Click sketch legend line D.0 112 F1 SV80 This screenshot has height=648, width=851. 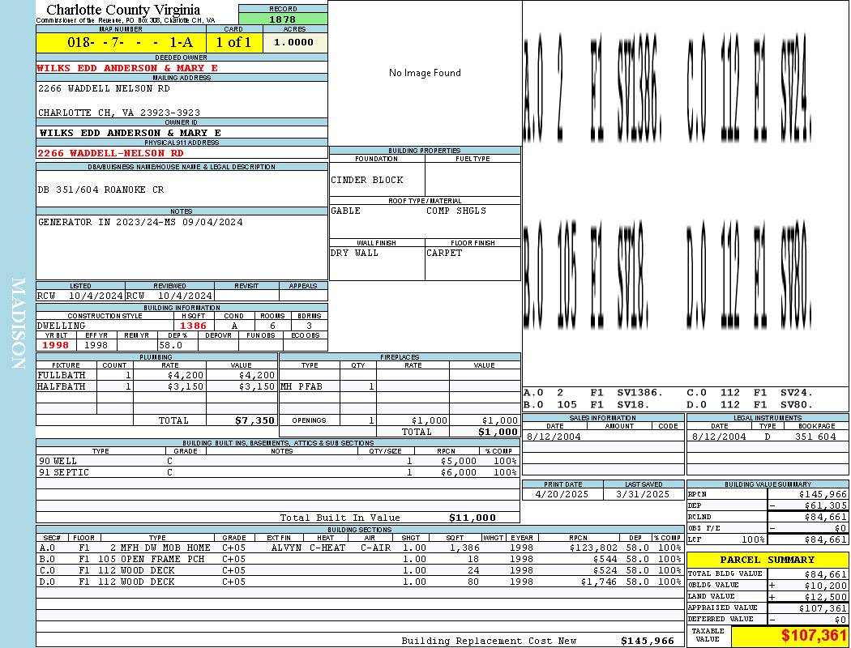pyautogui.click(x=750, y=404)
